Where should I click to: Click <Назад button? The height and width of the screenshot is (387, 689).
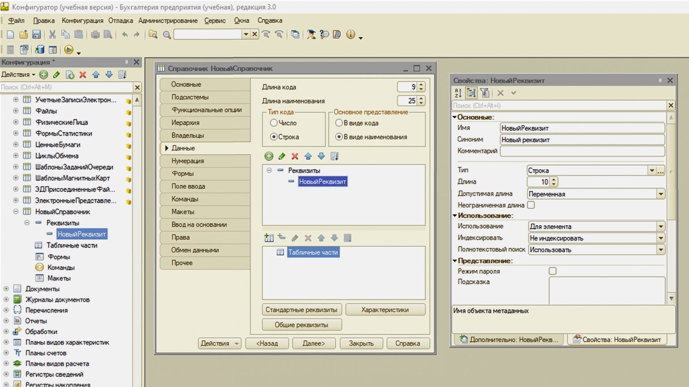267,343
